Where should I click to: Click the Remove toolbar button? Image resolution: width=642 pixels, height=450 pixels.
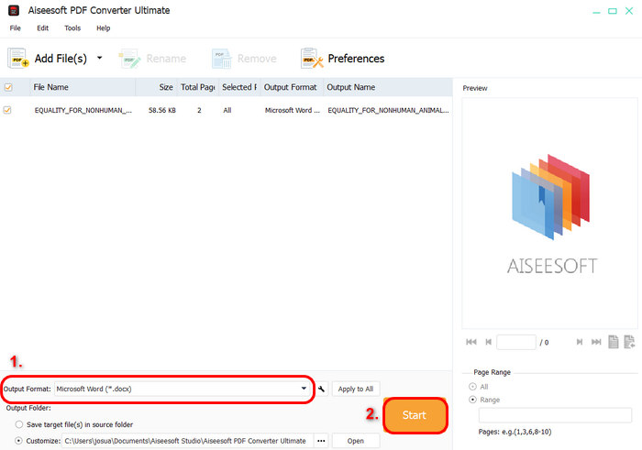click(x=244, y=59)
